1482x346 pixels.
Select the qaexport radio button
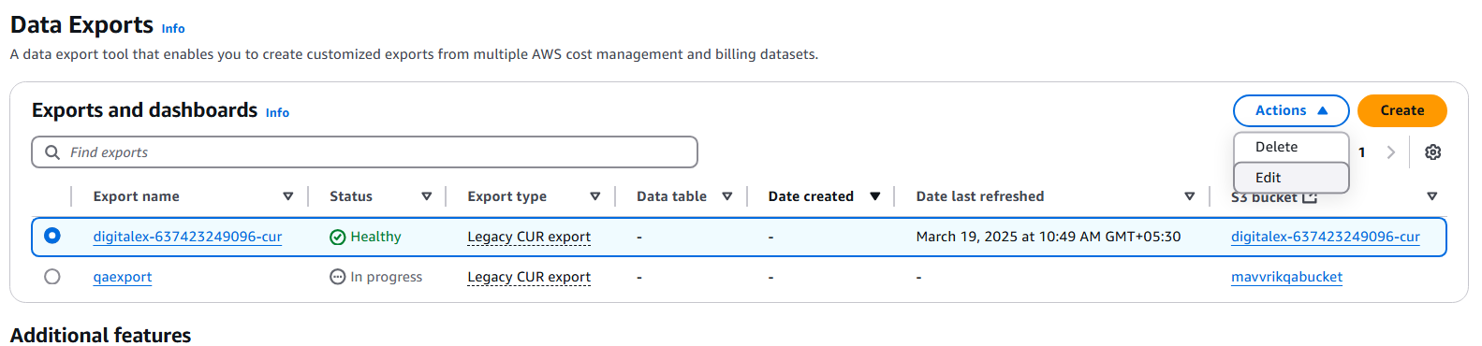pos(52,277)
